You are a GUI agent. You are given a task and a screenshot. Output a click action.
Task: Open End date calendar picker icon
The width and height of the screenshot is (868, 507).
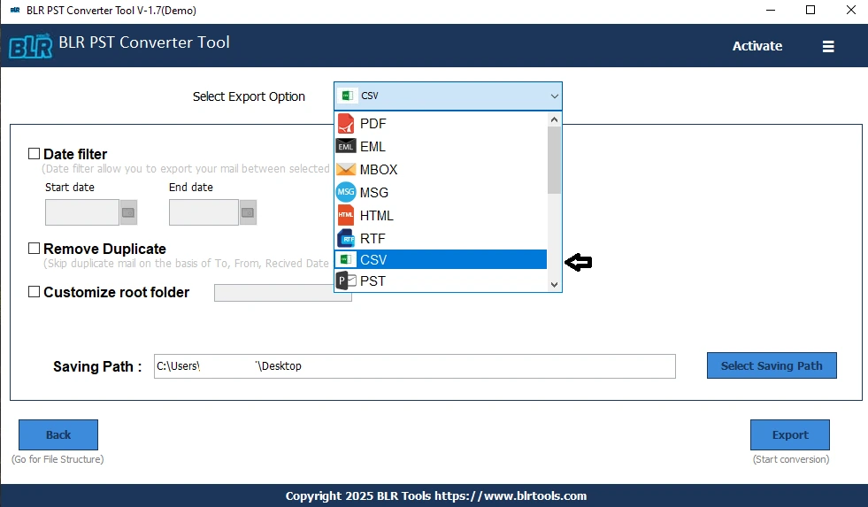click(x=248, y=212)
